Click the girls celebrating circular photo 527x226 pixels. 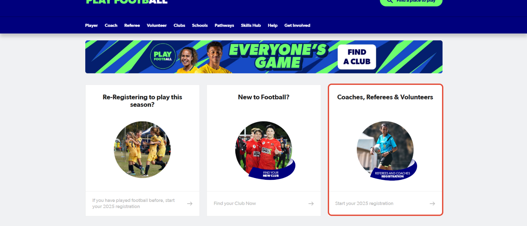[x=142, y=150]
